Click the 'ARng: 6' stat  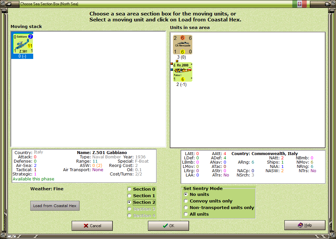pos(246,162)
